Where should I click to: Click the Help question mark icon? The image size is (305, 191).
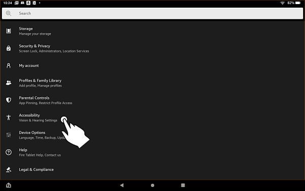click(x=9, y=152)
